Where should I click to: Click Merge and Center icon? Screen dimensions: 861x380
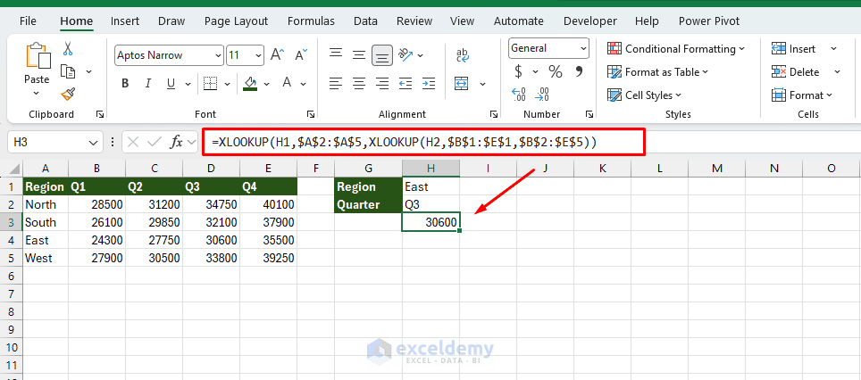tap(461, 83)
